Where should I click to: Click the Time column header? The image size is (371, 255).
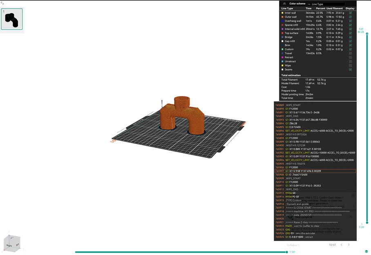[x=308, y=8]
